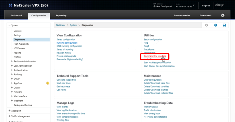235x122 pixels.
Task: Open HTTP data band statistics
Action: (x=155, y=117)
